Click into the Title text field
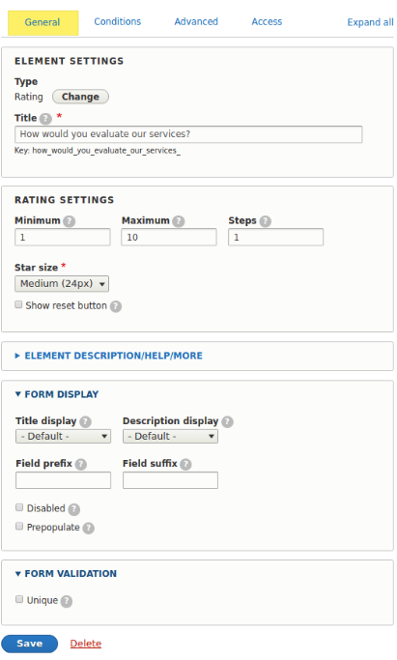 click(x=188, y=134)
